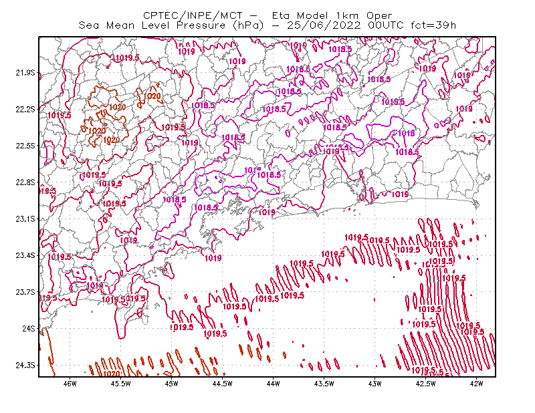Click the '24S' latitude axis label
The image size is (535, 413).
(x=29, y=328)
